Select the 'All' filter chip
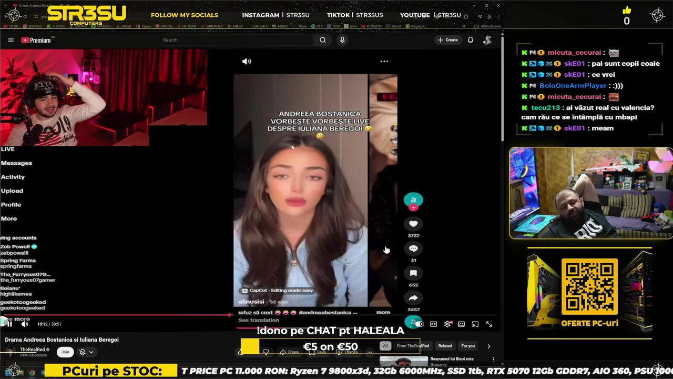The image size is (673, 379). coord(385,346)
